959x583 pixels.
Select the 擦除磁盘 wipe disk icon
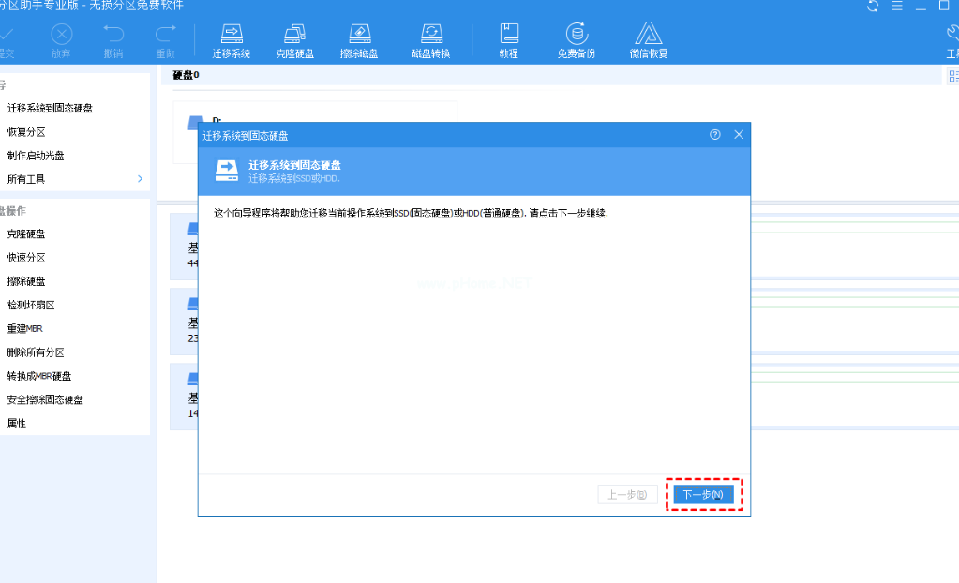tap(359, 40)
